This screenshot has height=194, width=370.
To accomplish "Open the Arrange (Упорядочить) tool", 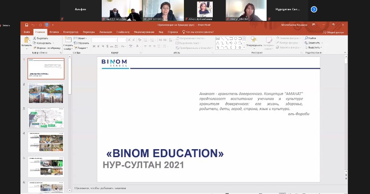I will pos(254,43).
